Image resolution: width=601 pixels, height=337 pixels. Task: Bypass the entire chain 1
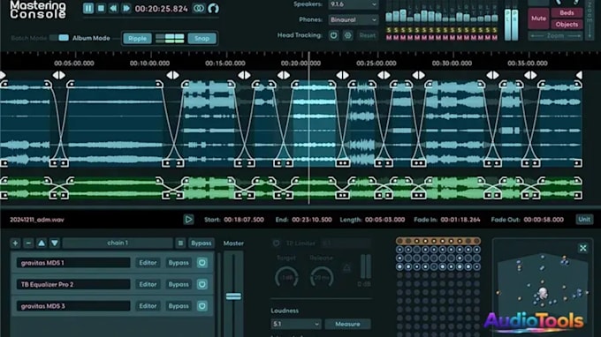pyautogui.click(x=202, y=243)
